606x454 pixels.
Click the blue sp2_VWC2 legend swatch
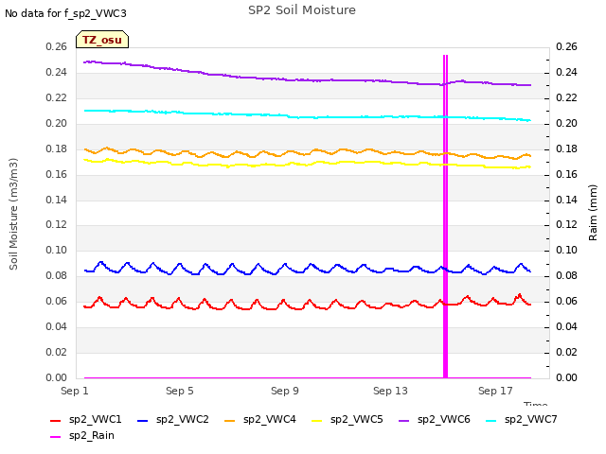(143, 420)
